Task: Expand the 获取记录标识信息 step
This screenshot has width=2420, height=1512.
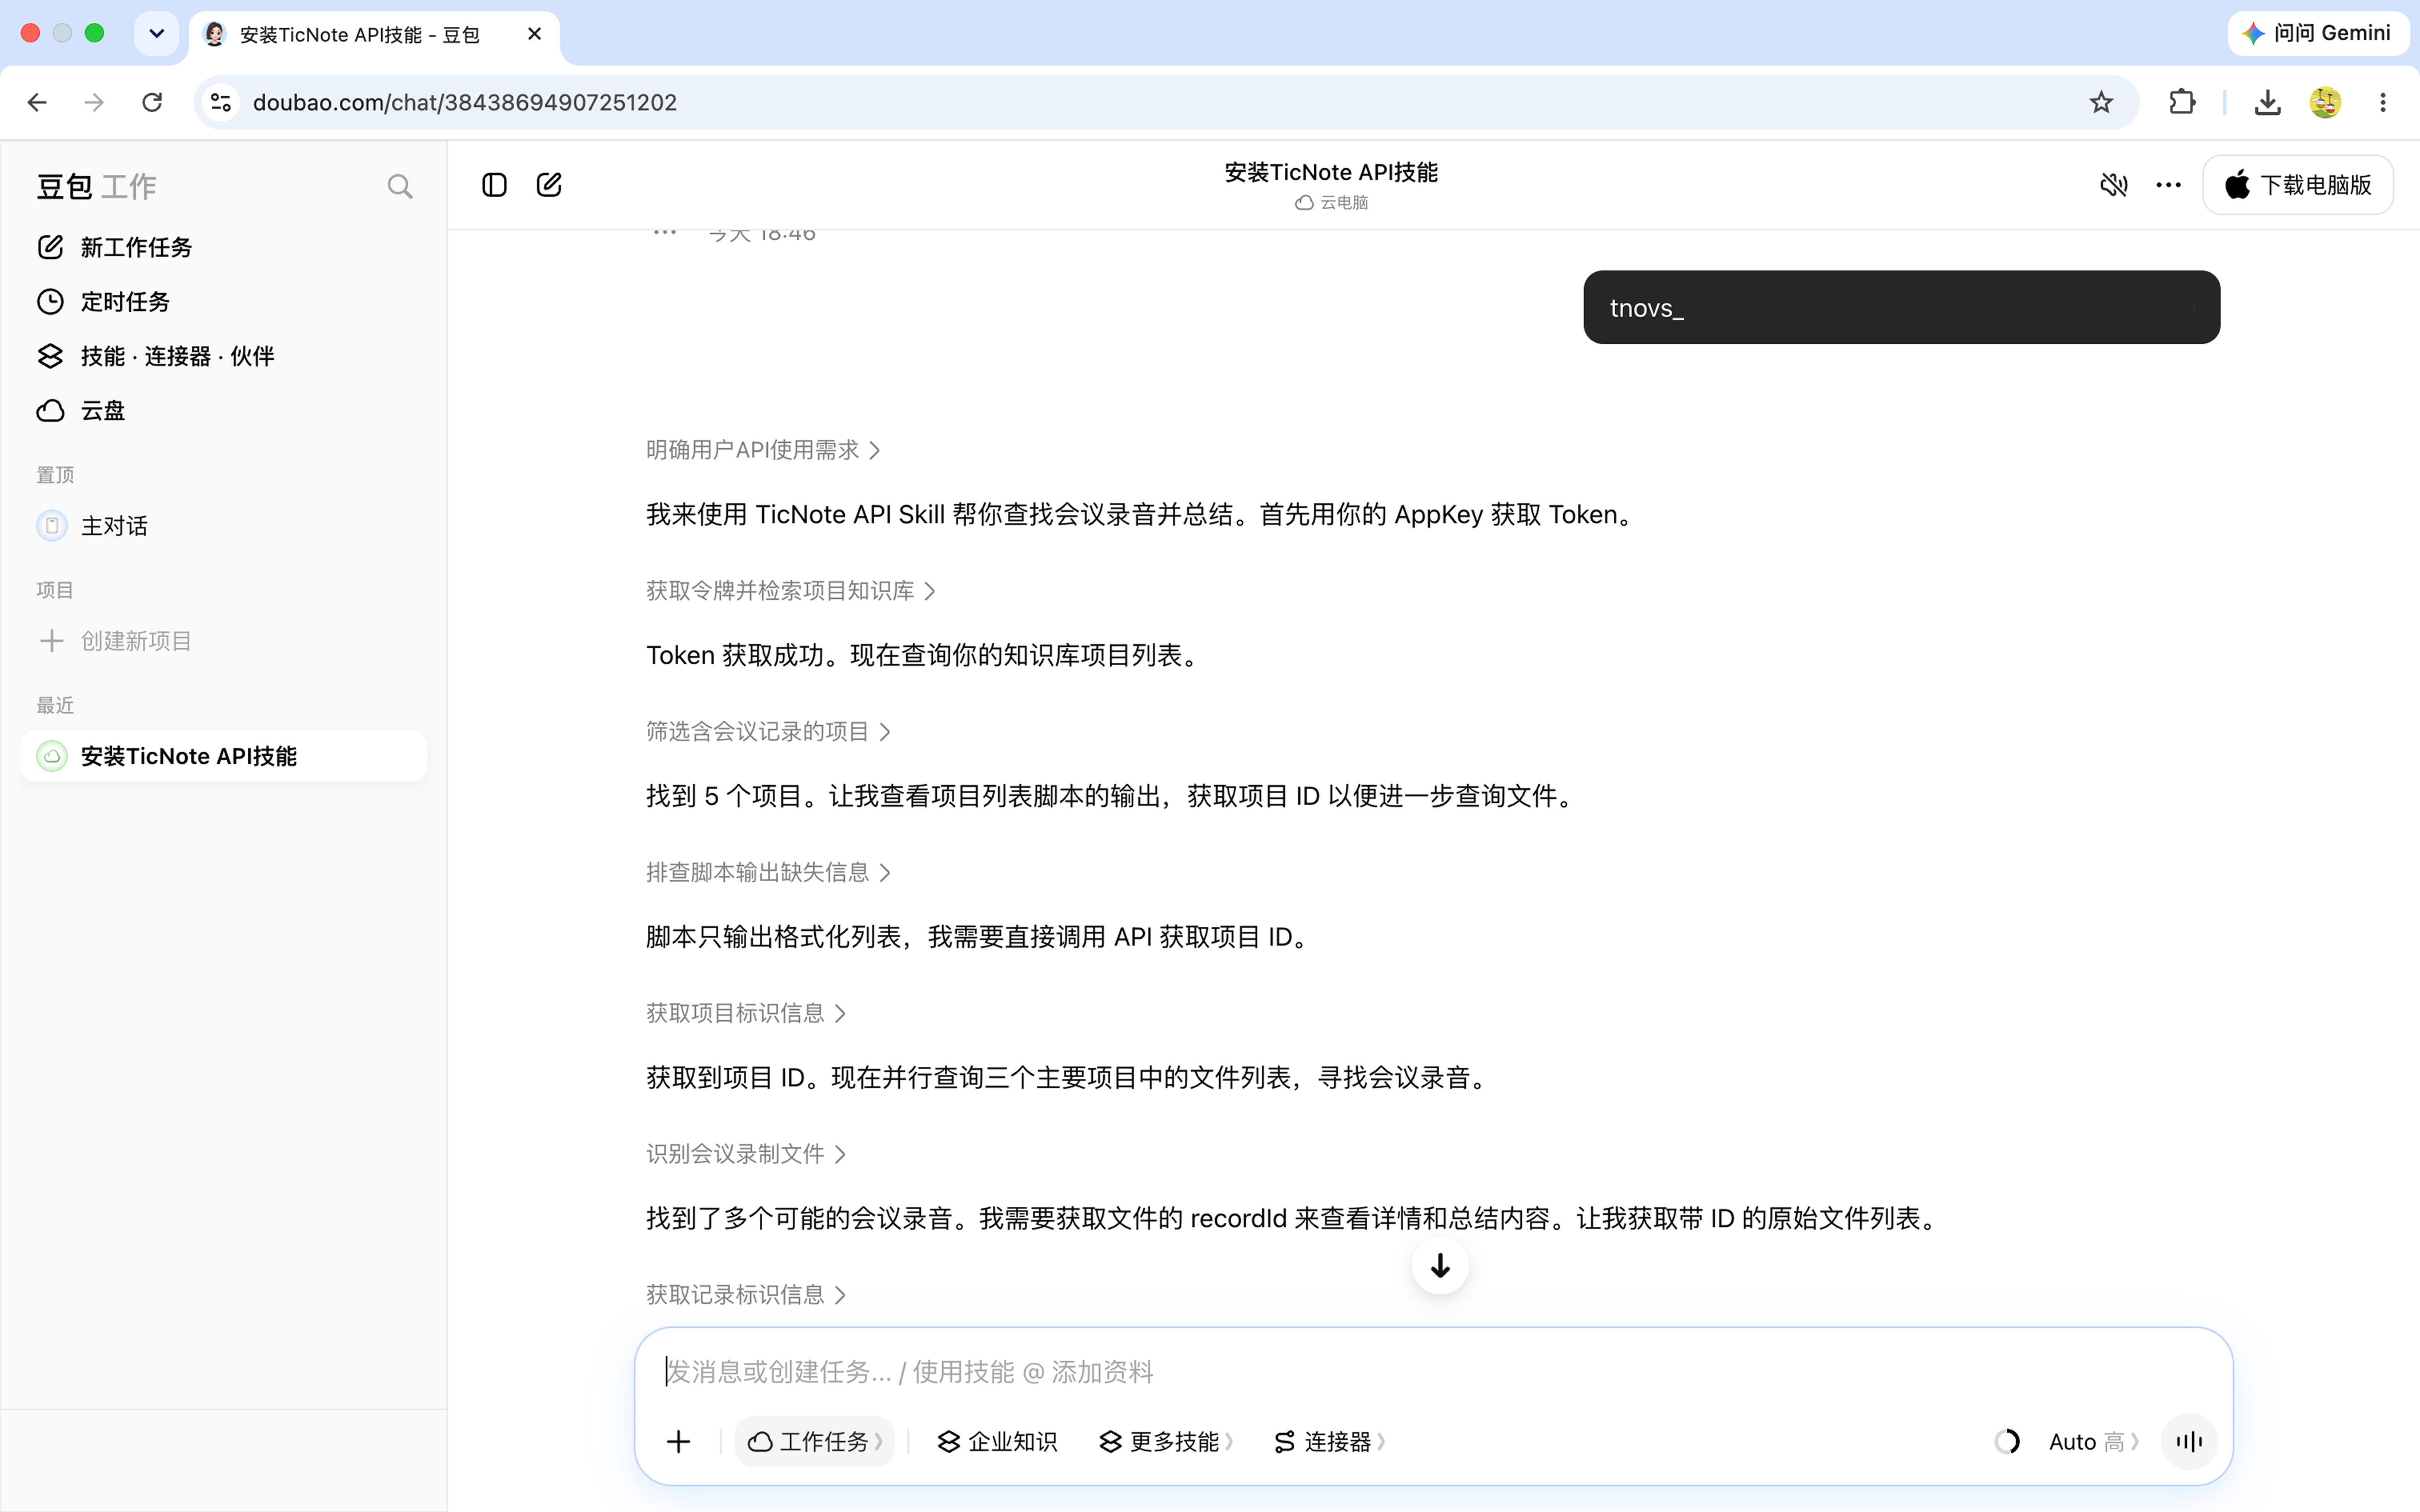Action: (x=746, y=1295)
